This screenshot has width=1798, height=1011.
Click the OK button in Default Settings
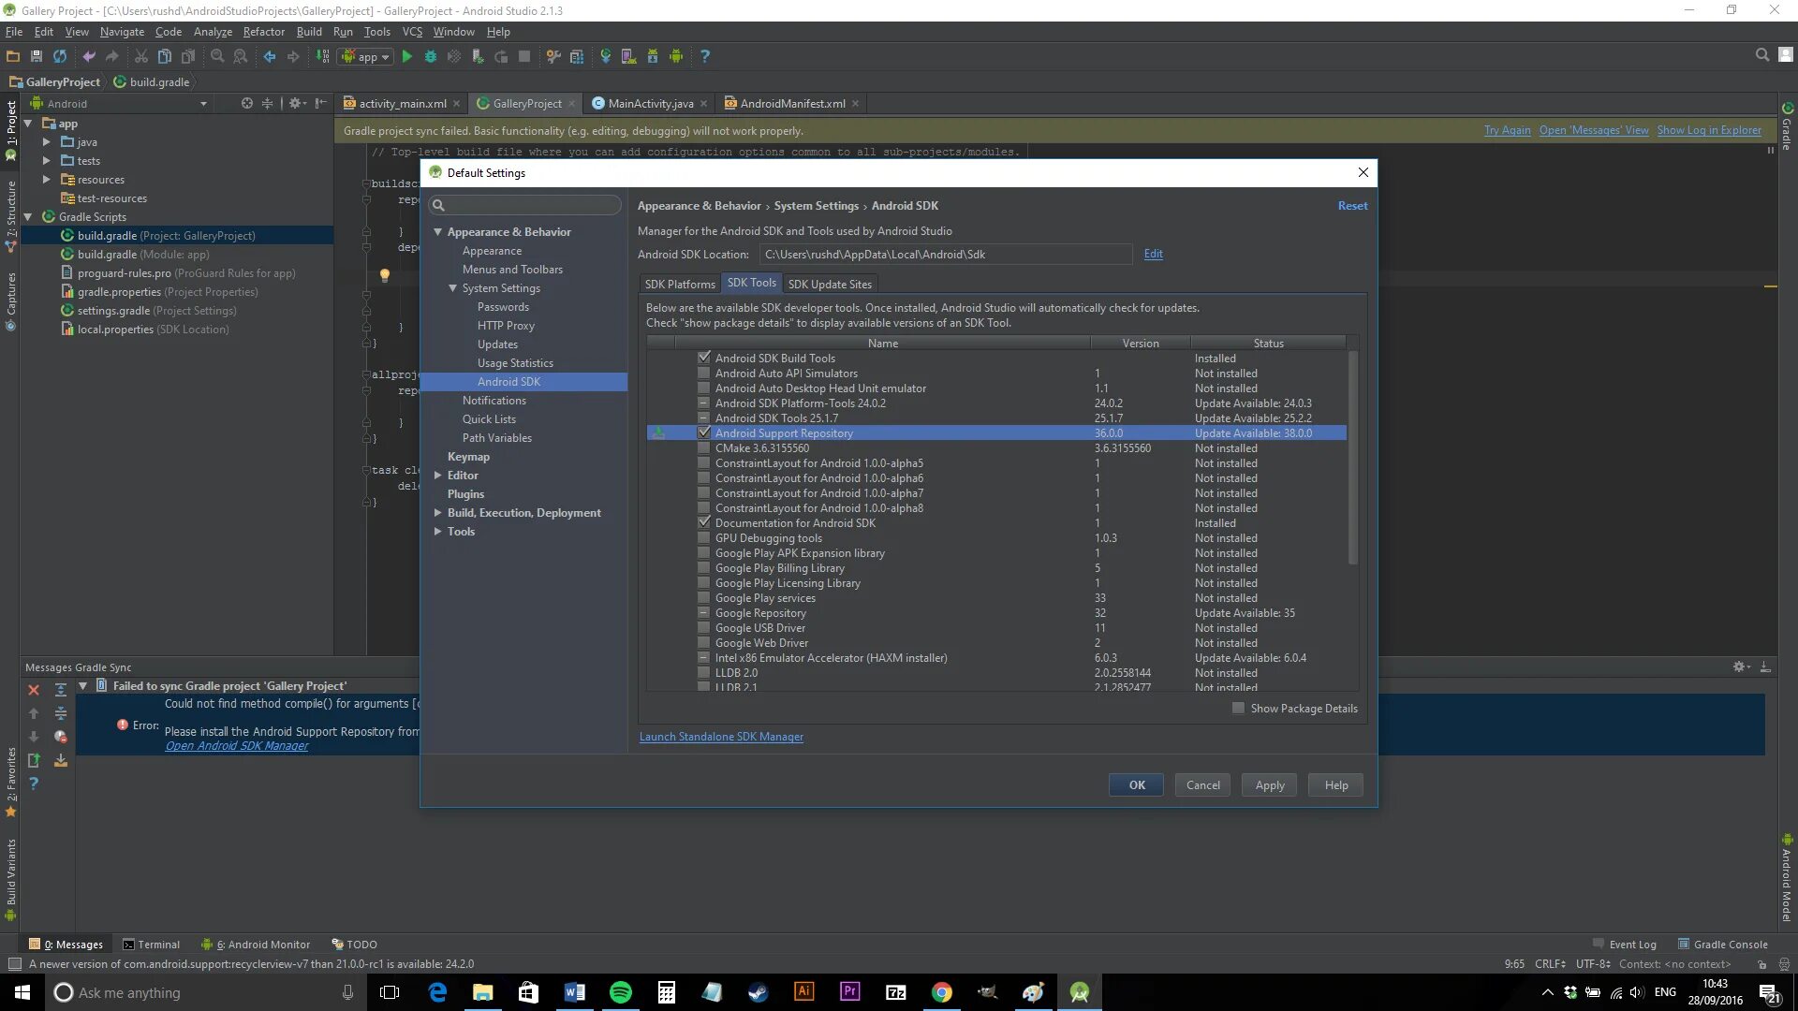point(1137,785)
